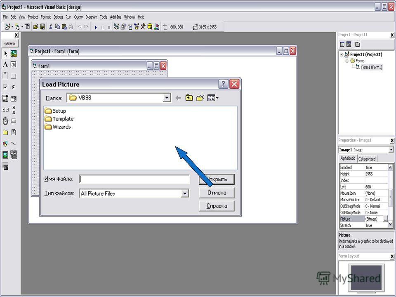
Task: Click the Открыть button
Action: coord(217,179)
